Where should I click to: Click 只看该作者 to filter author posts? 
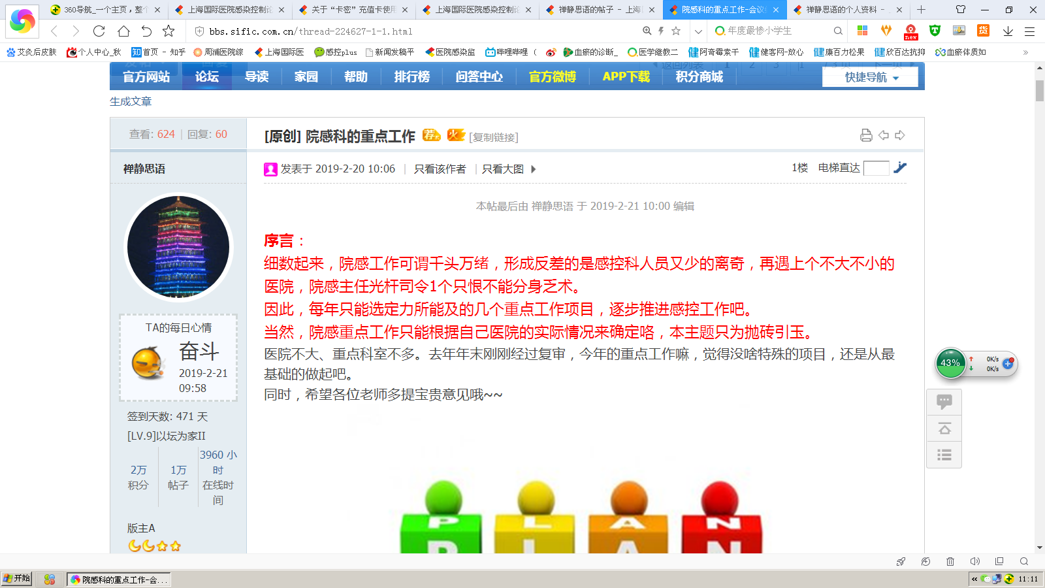(x=440, y=169)
